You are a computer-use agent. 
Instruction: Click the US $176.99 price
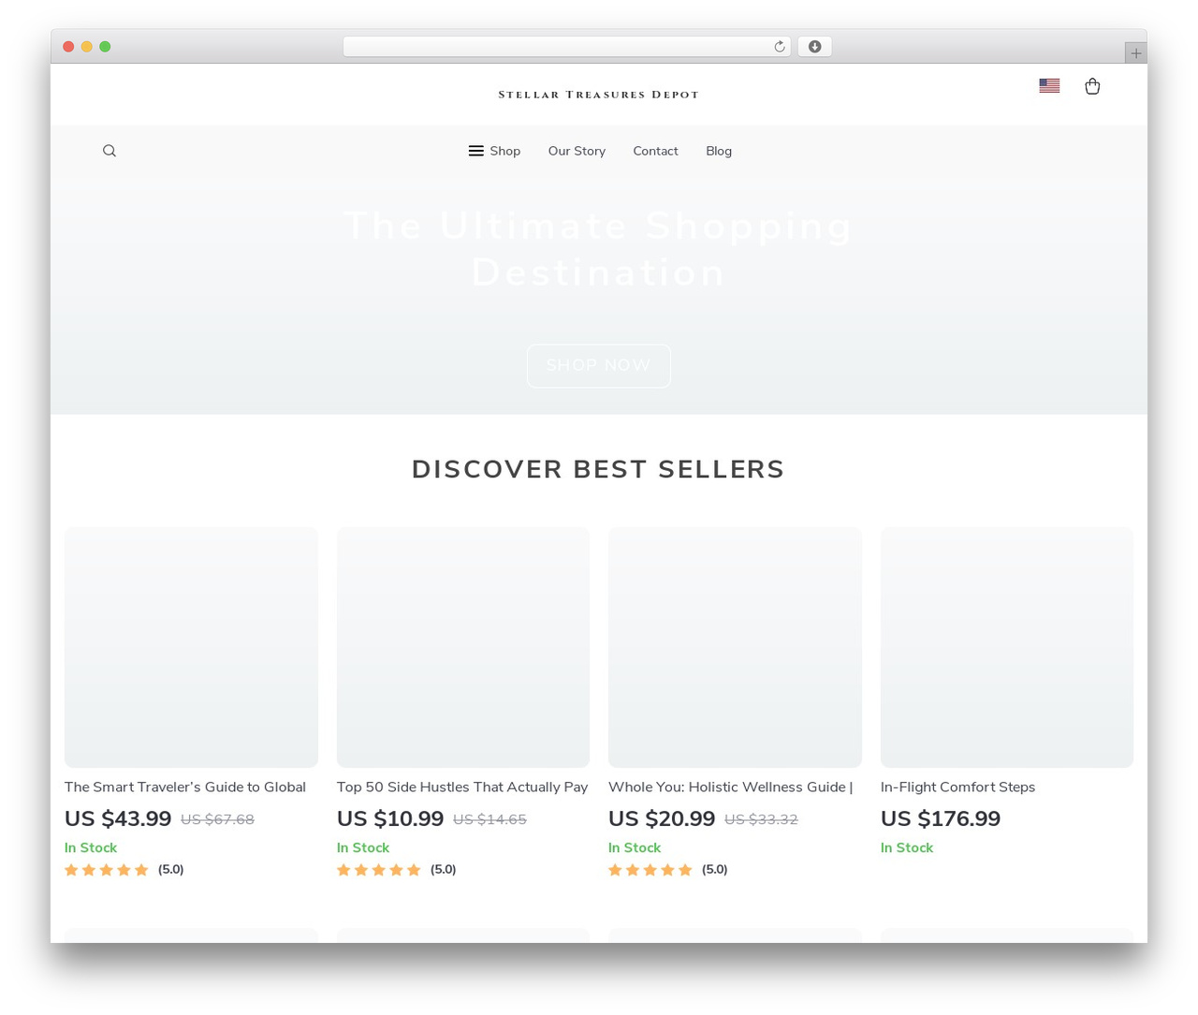click(941, 818)
